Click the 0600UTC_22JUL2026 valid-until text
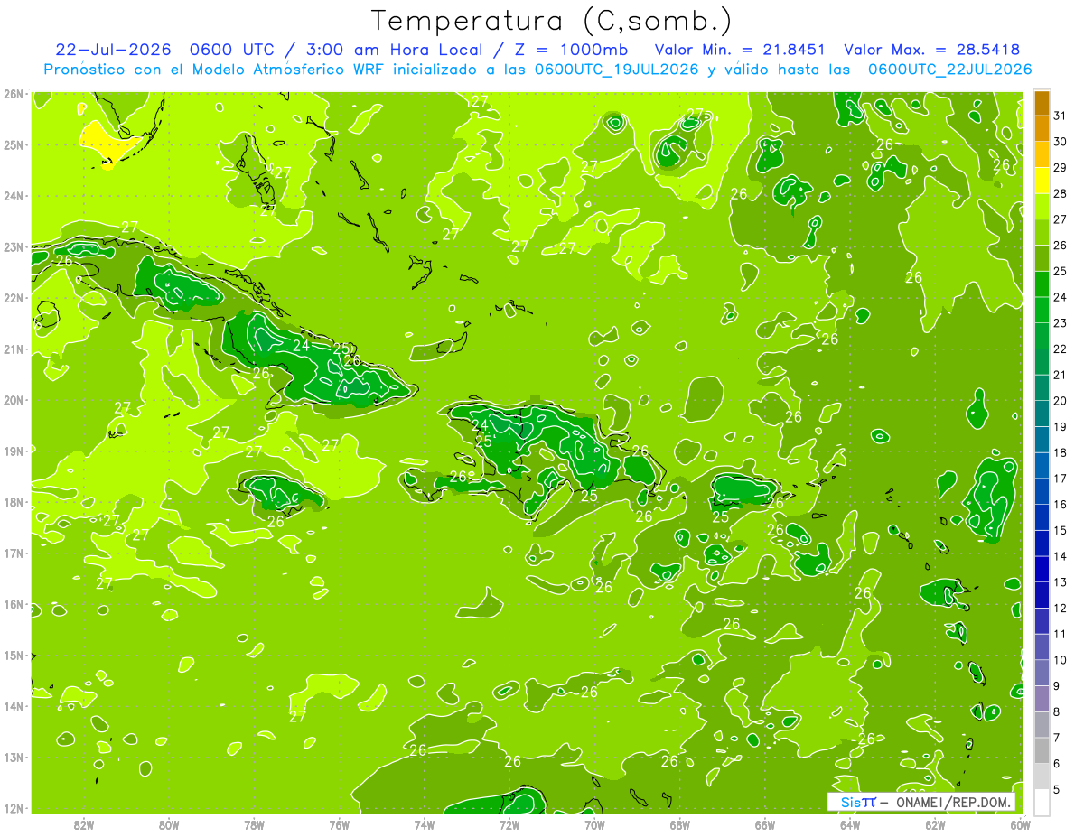This screenshot has width=1084, height=837. (x=949, y=70)
